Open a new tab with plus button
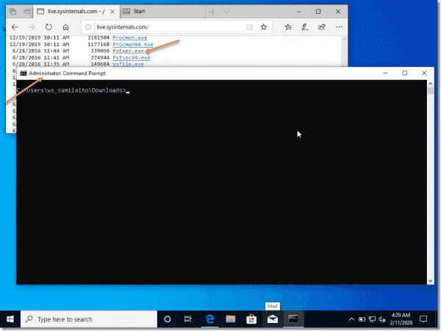441x331 pixels. [212, 12]
